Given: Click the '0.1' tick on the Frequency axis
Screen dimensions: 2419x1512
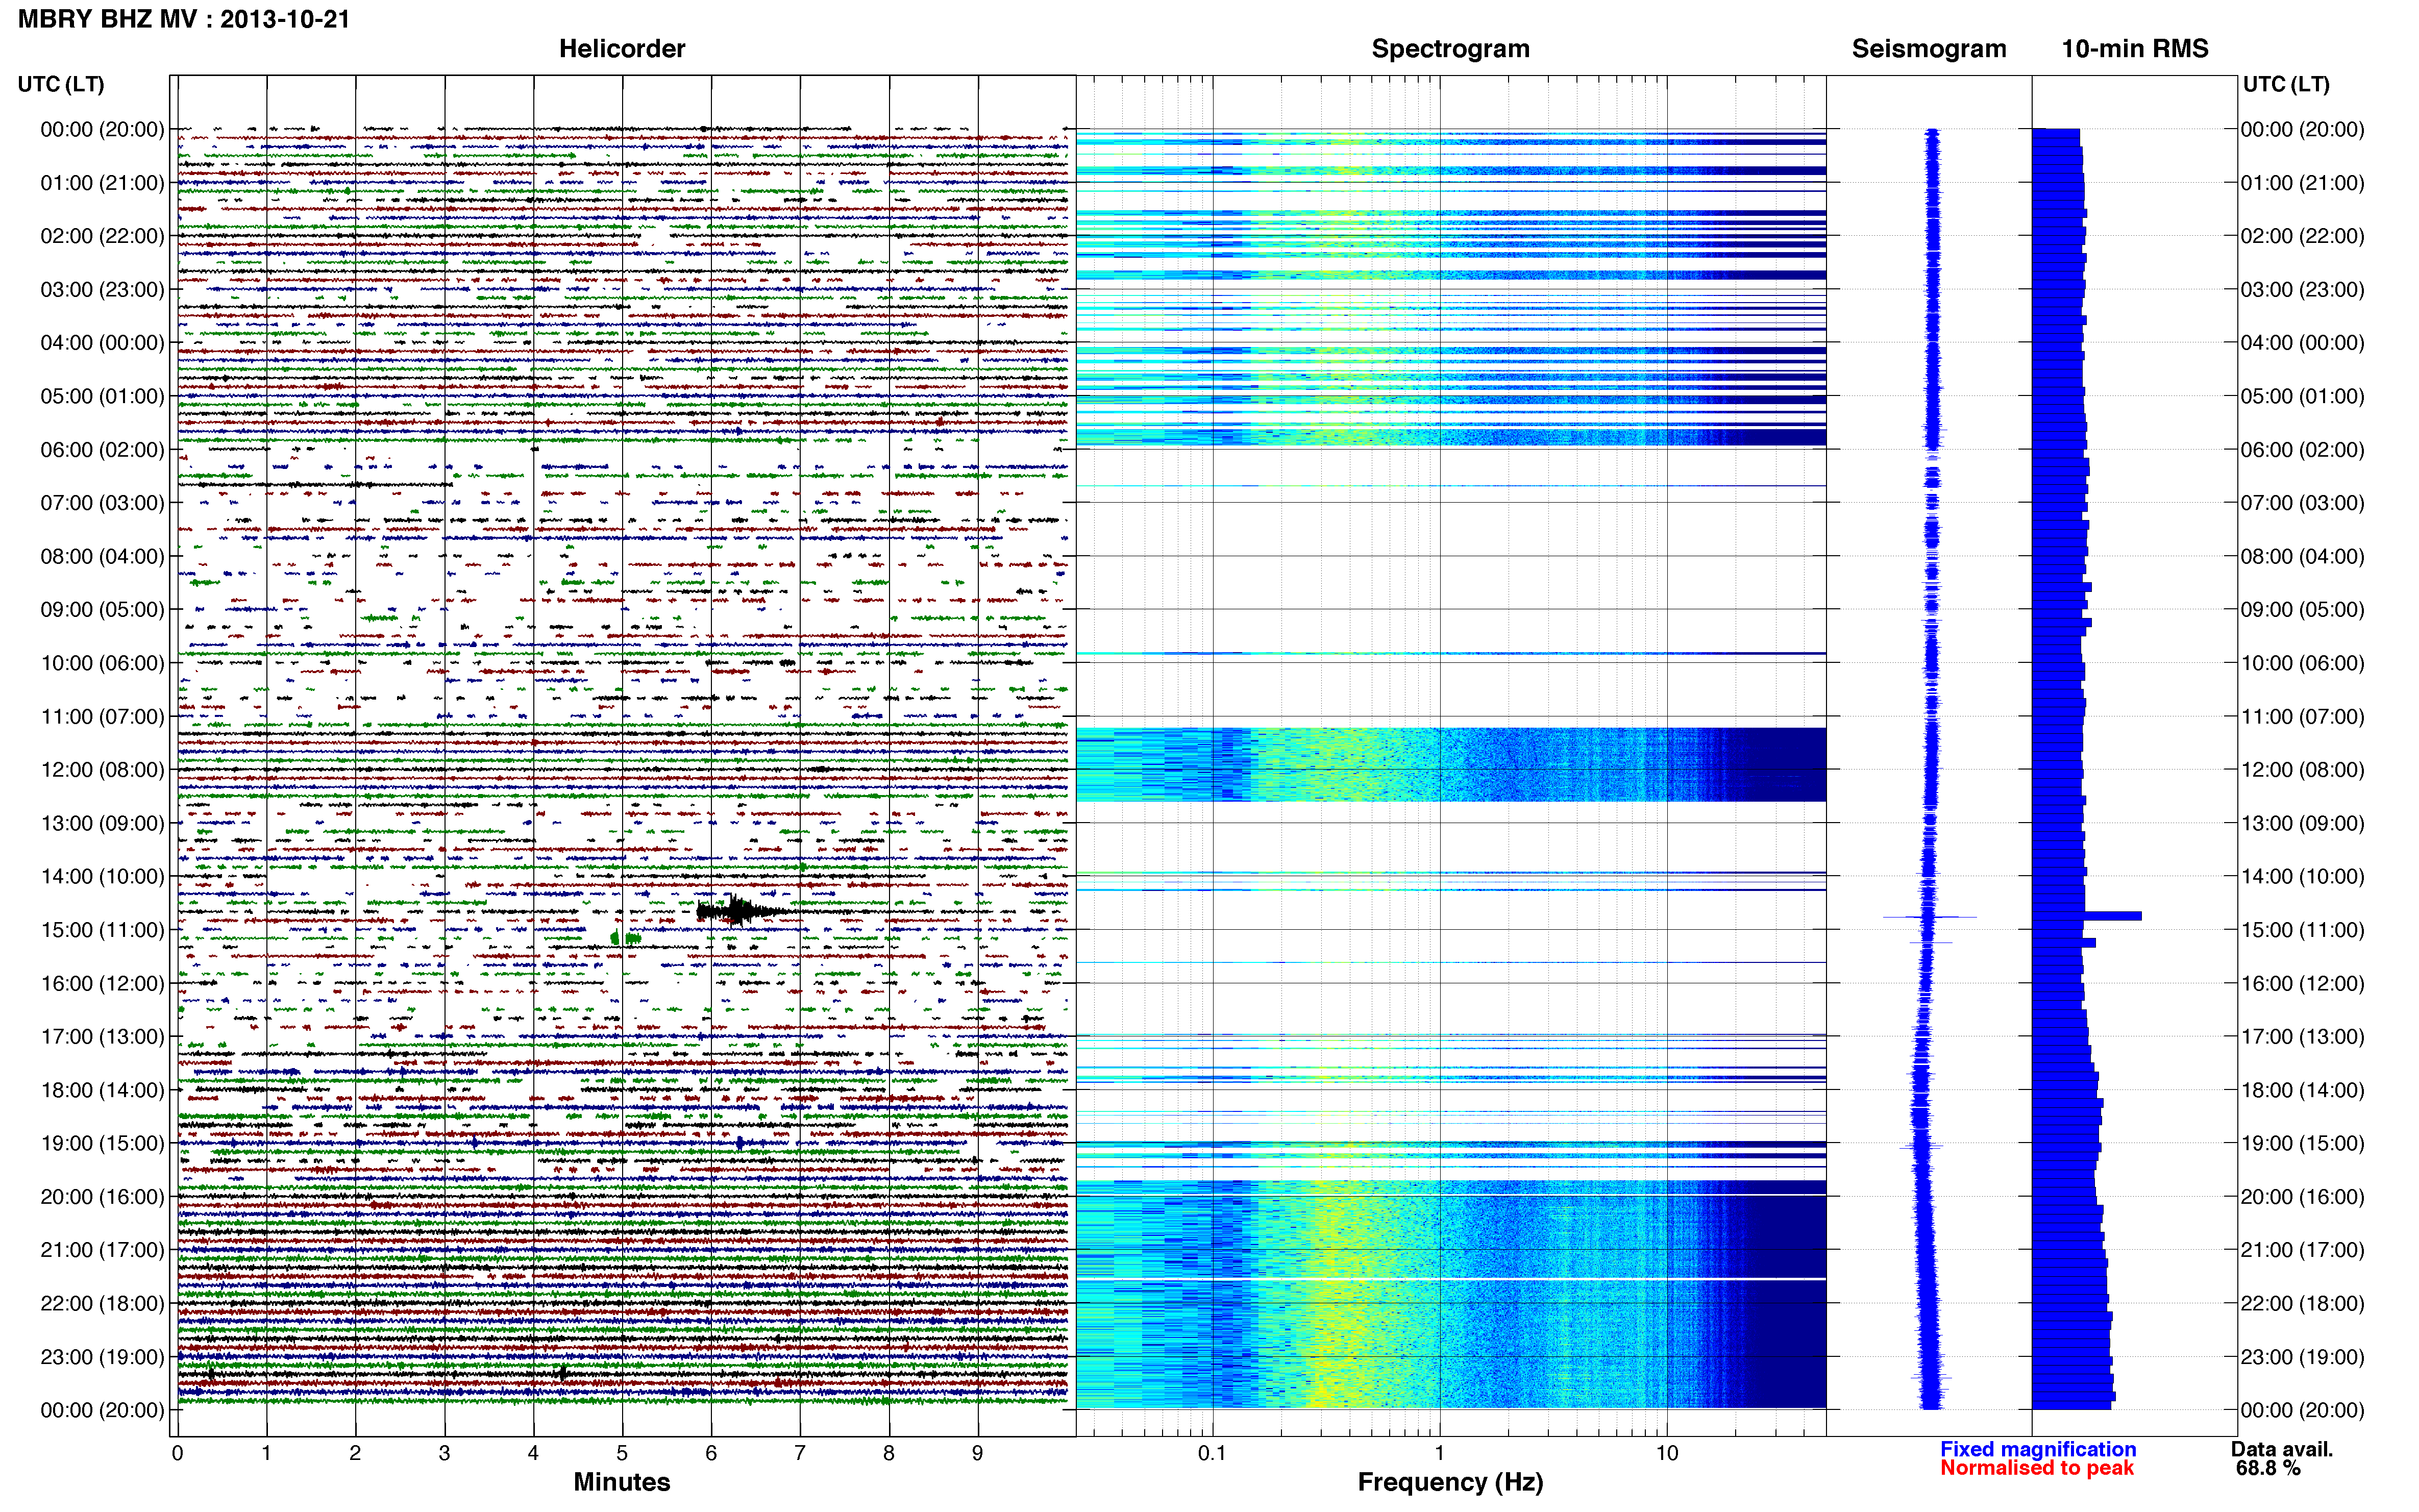Looking at the screenshot, I should click(x=1212, y=1454).
